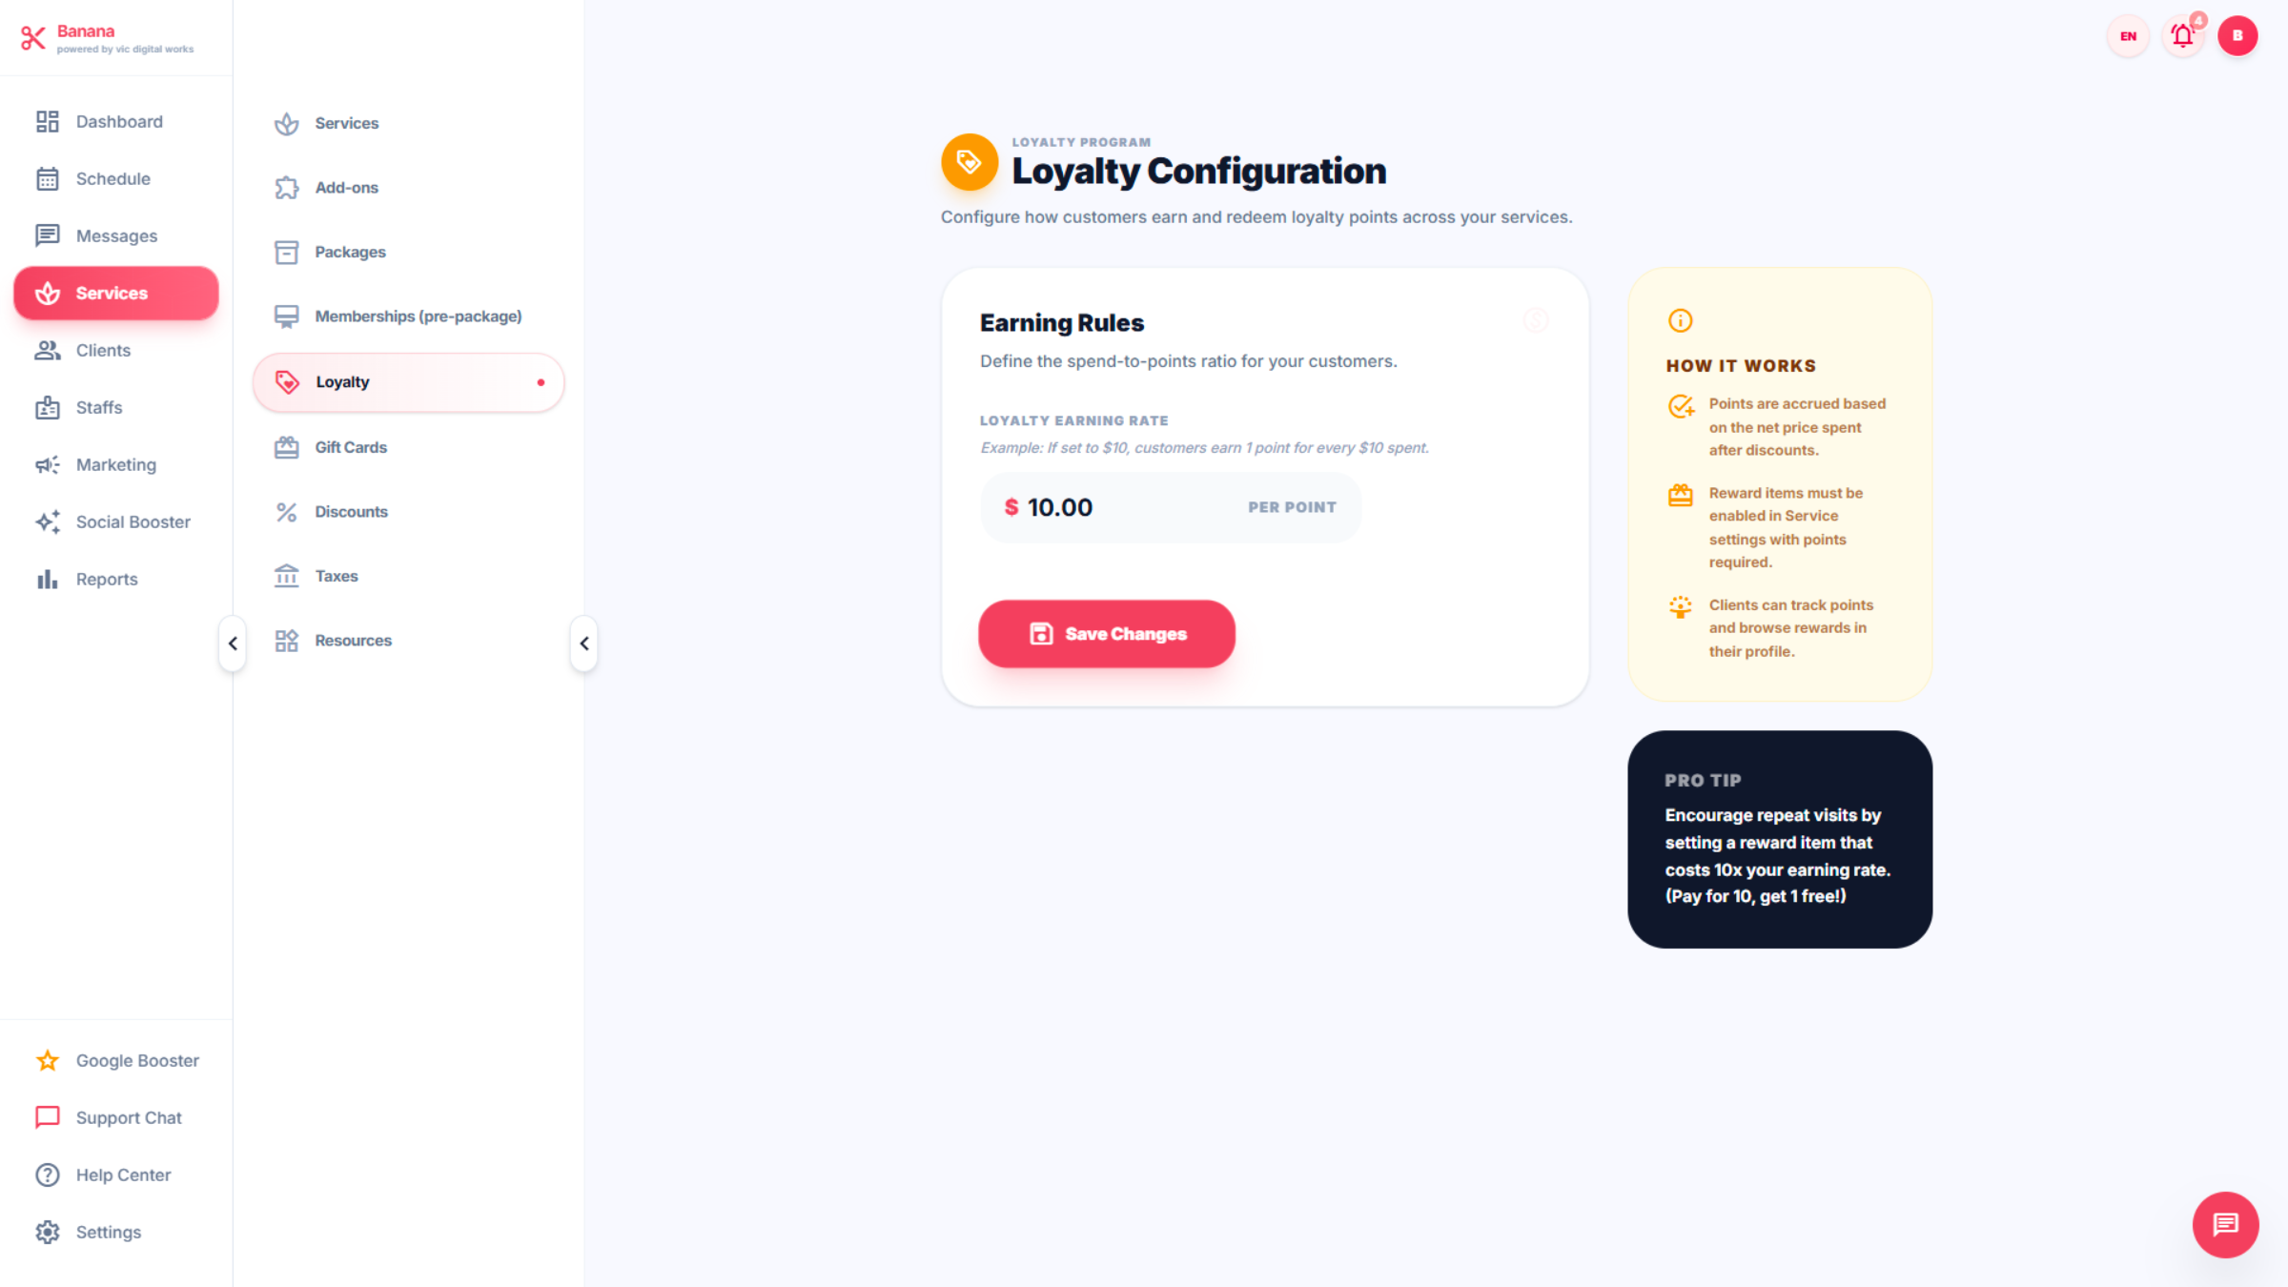Select Memberships (pre-package) menu item
The image size is (2288, 1287).
coord(418,317)
